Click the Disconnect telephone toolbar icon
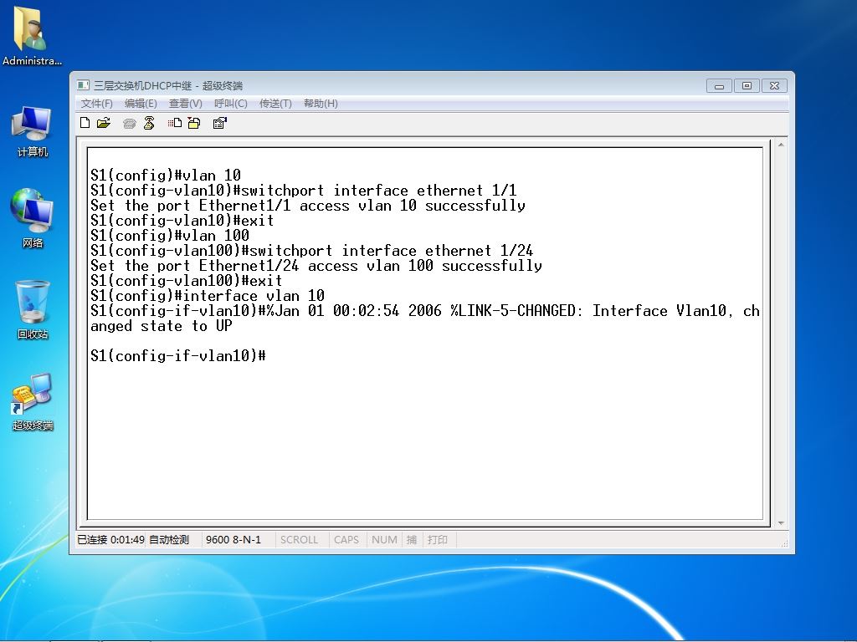 149,123
